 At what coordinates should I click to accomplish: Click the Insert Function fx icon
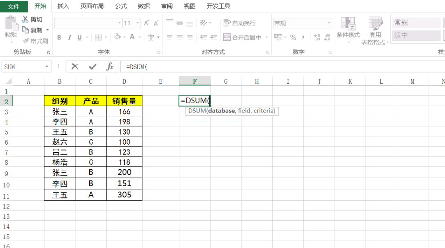(110, 67)
